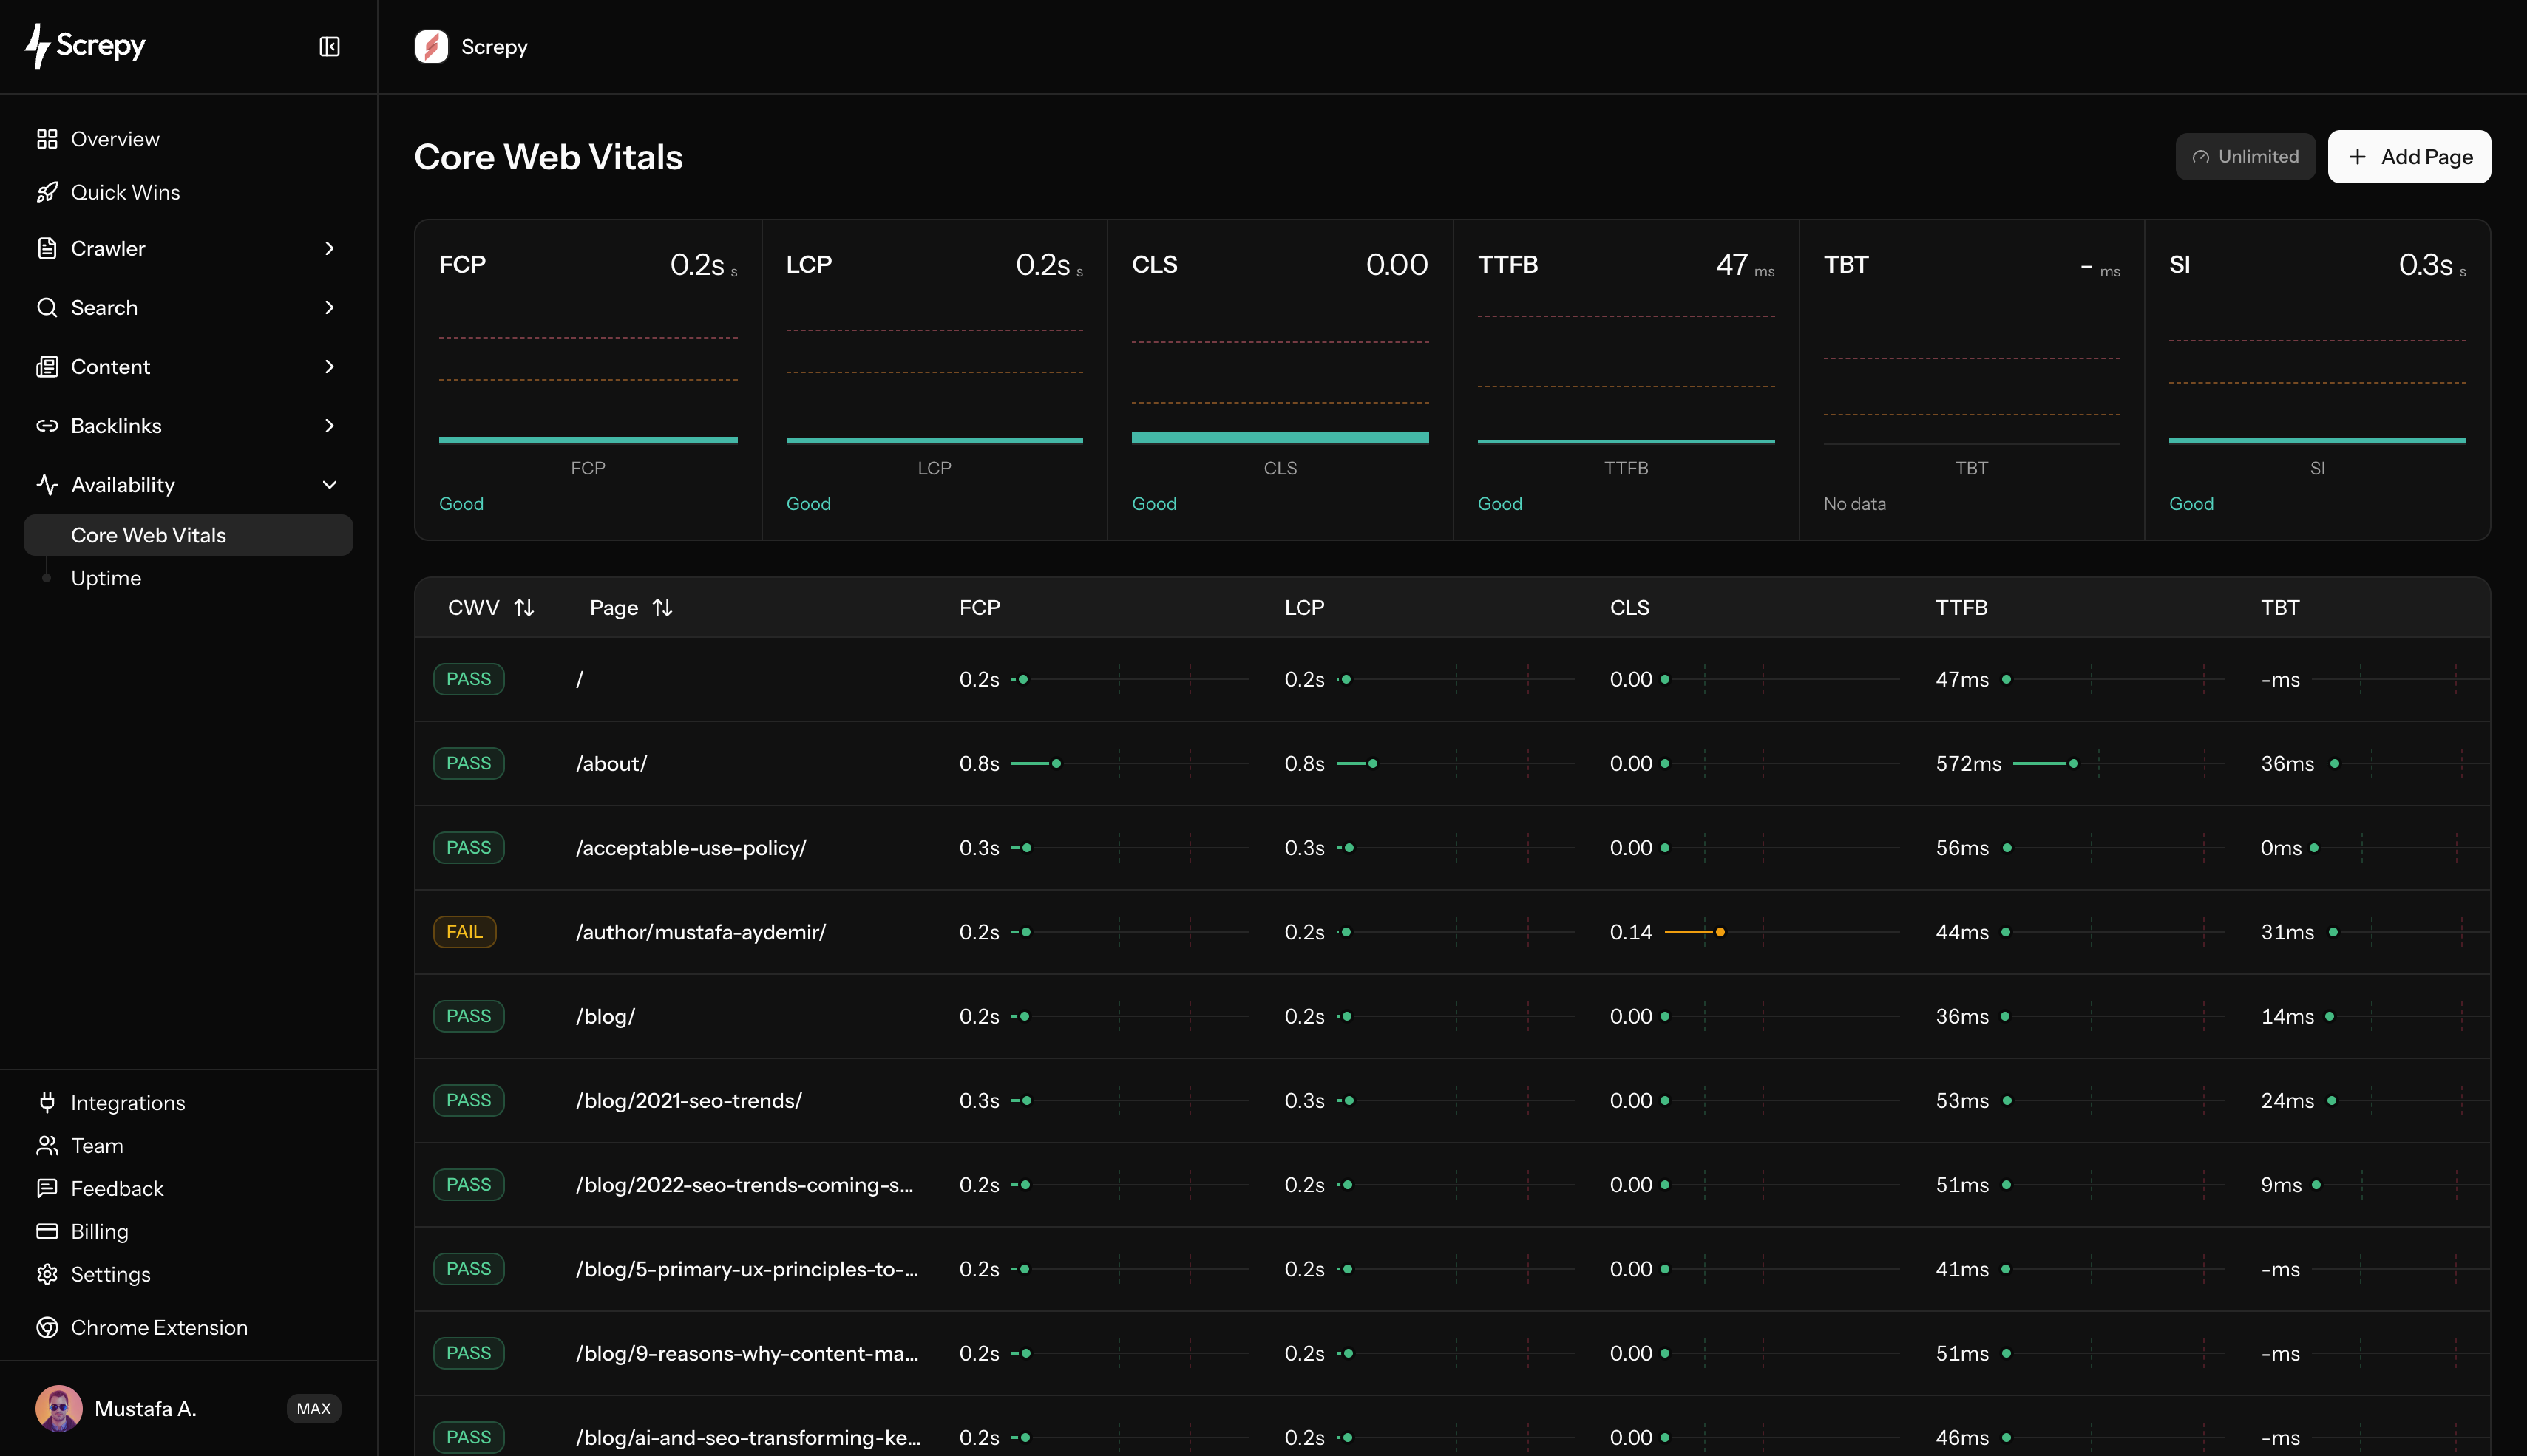Open /blog/2021-seo-trends/ page link
The height and width of the screenshot is (1456, 2527).
(x=689, y=1100)
